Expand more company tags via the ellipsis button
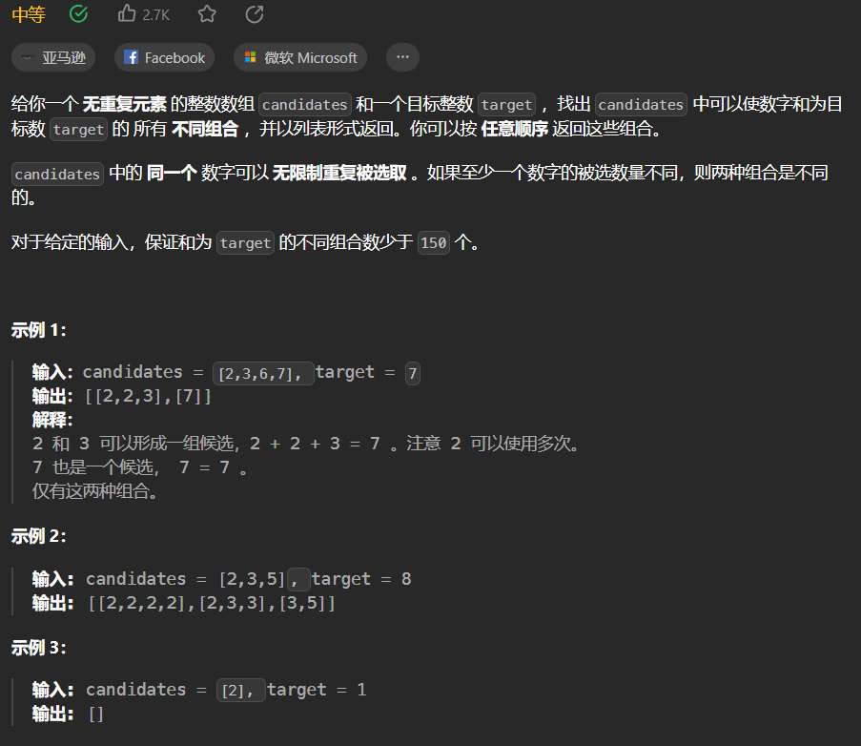Screen dimensions: 861x746 [x=401, y=57]
